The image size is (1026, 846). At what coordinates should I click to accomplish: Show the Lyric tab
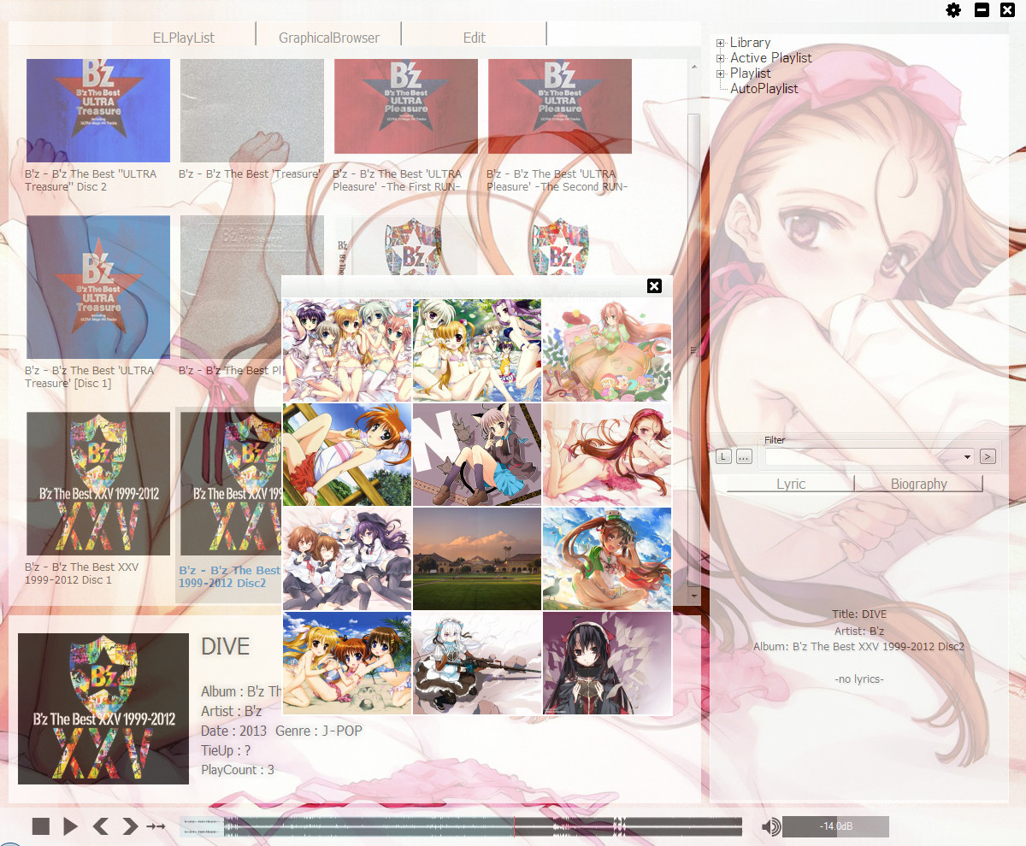[x=791, y=484]
